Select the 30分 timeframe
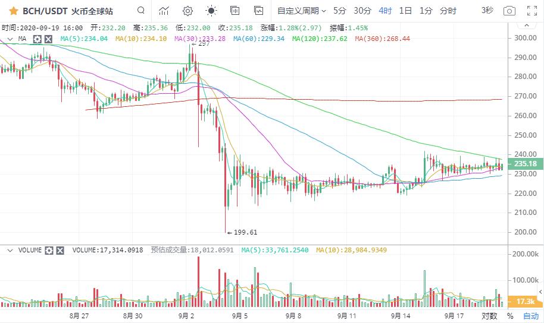The height and width of the screenshot is (323, 544). click(362, 11)
